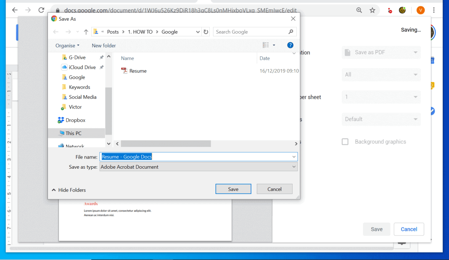
Task: Unpin iCloud Drive from quick access
Action: (101, 67)
